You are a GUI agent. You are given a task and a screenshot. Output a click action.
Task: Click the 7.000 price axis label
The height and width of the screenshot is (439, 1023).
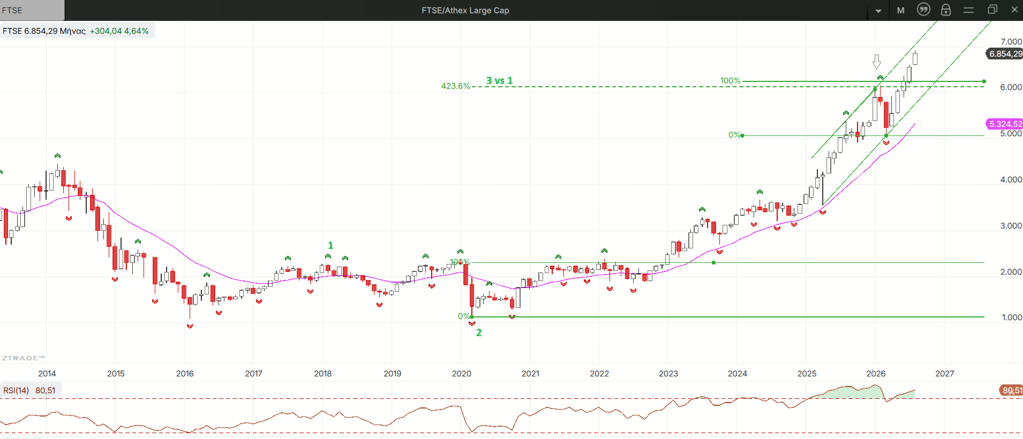click(1011, 42)
